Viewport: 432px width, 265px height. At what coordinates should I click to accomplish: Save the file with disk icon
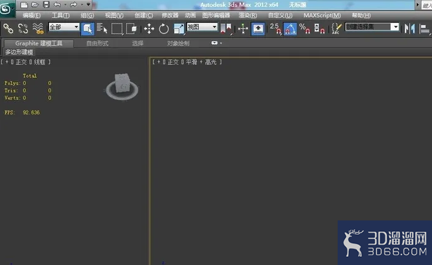[46, 4]
